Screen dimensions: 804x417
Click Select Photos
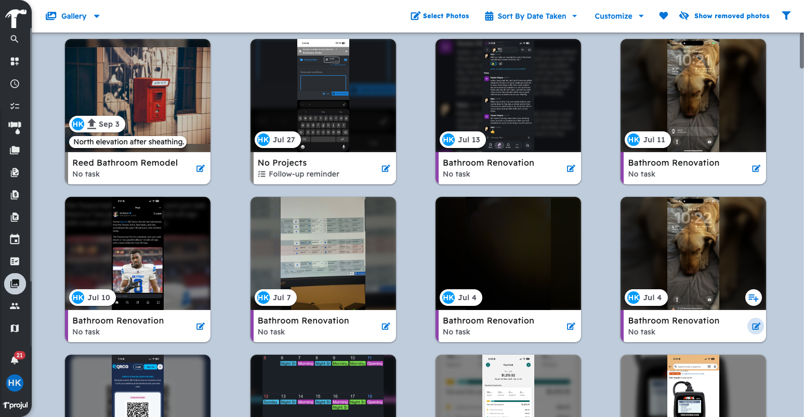(440, 16)
